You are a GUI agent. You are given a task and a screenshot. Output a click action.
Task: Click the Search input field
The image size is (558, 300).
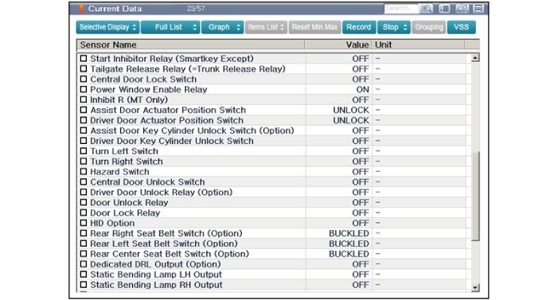(x=401, y=9)
